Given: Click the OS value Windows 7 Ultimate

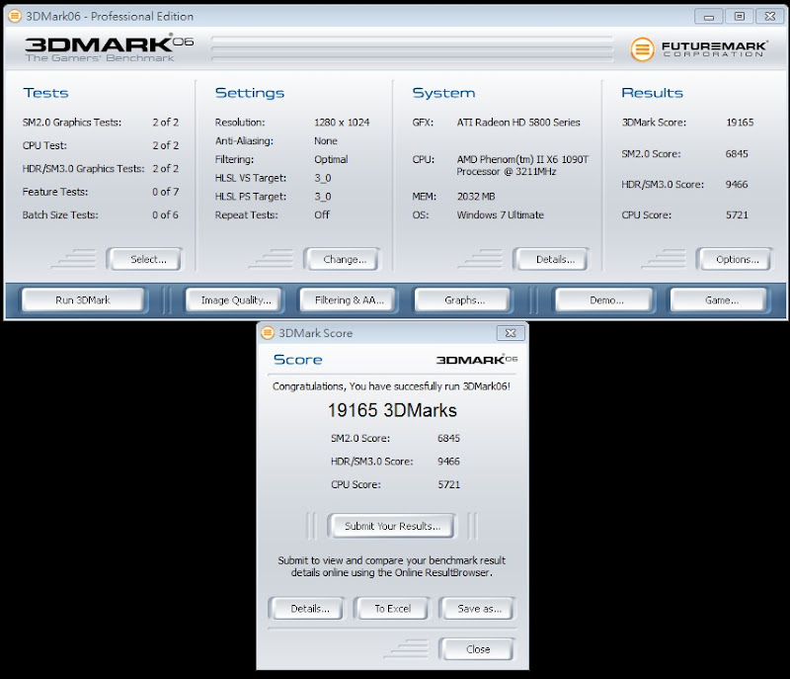Looking at the screenshot, I should [501, 214].
